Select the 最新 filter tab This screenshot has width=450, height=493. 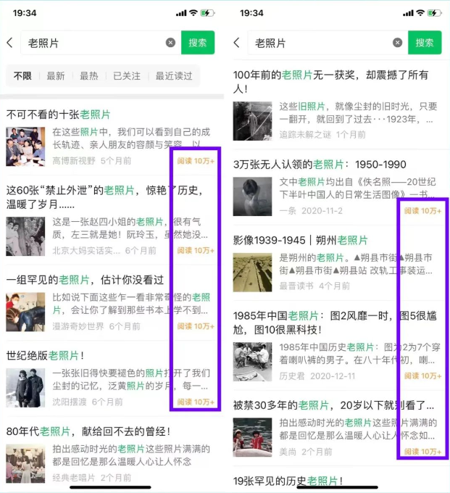click(56, 76)
